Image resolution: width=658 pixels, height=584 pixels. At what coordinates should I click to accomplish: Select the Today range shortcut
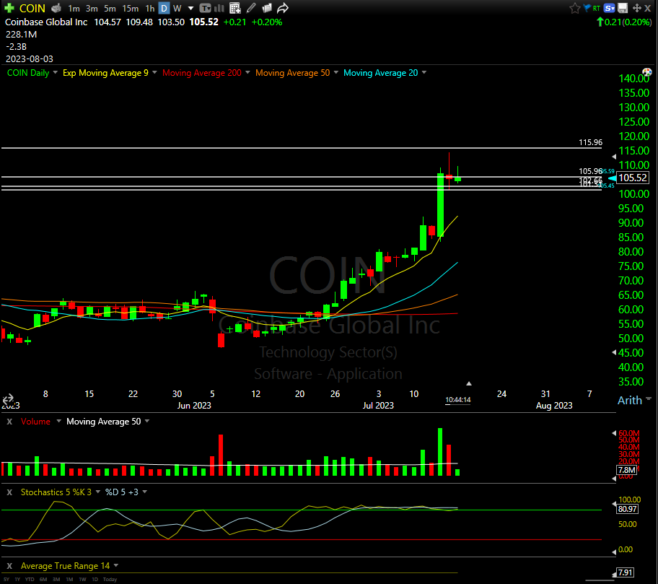pyautogui.click(x=110, y=580)
